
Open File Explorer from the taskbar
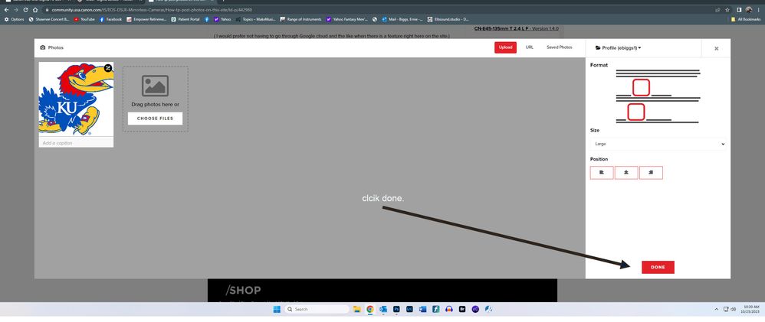[x=357, y=309]
